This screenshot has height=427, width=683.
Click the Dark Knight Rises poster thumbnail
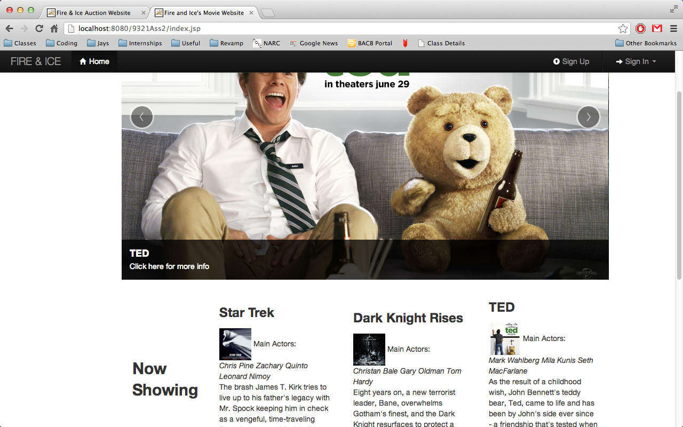[369, 350]
